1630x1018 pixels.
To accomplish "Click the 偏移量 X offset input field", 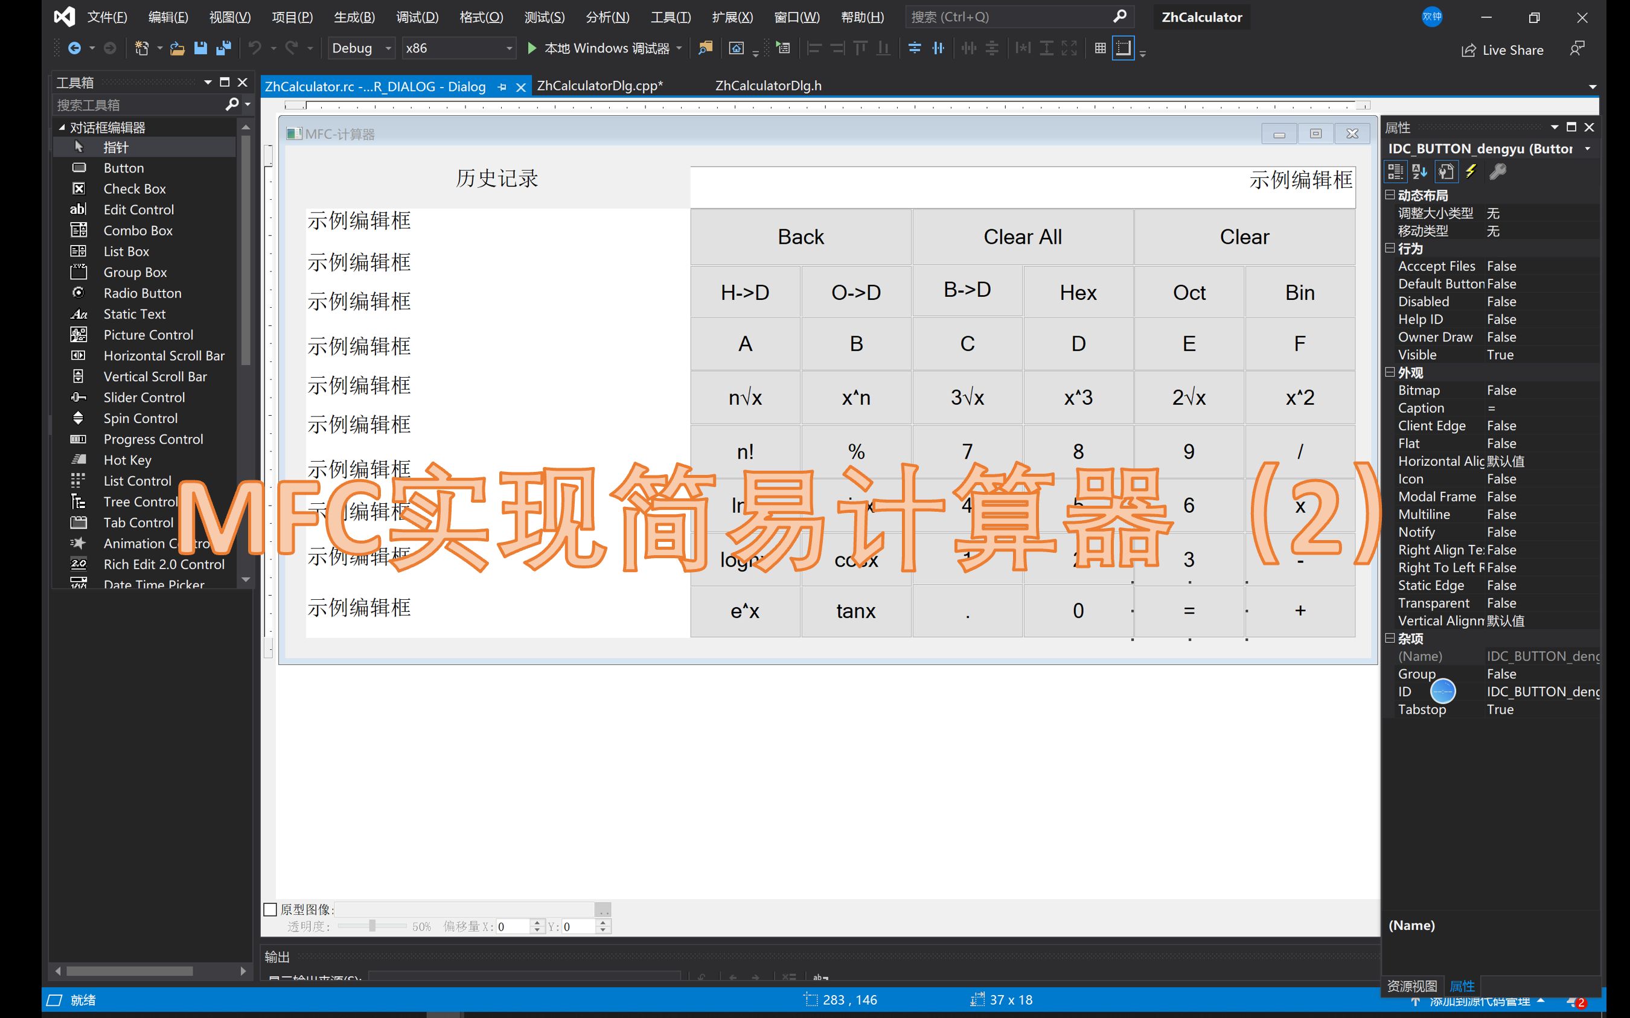I will click(513, 926).
